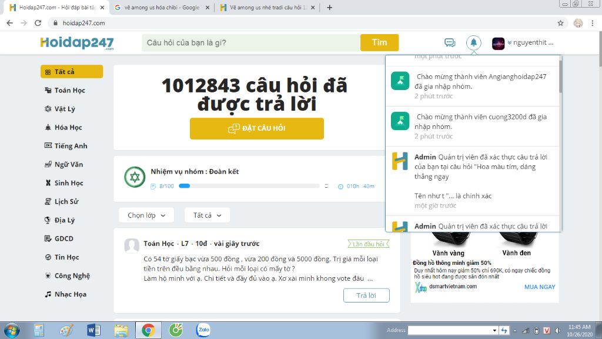The width and height of the screenshot is (602, 339).
Task: Click the green icon of Angianghoidap247 notification
Action: (400, 81)
